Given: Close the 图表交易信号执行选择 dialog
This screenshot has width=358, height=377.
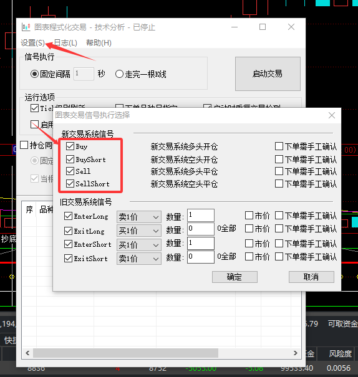Looking at the screenshot, I should click(332, 115).
